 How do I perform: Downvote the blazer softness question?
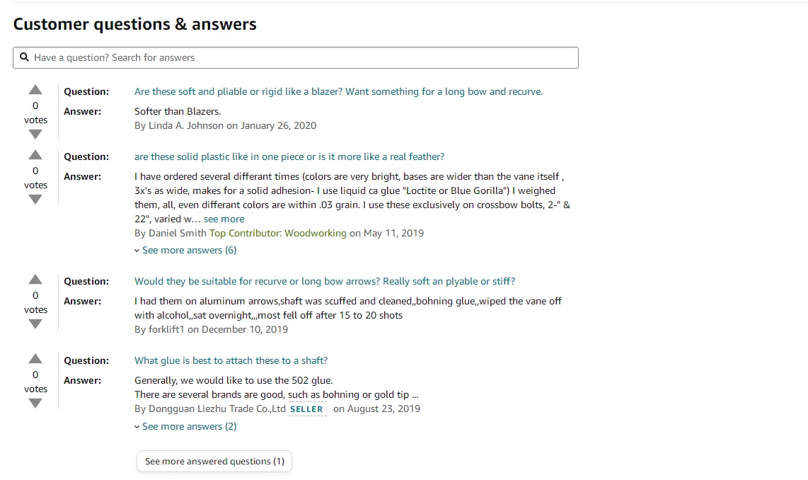pos(35,135)
